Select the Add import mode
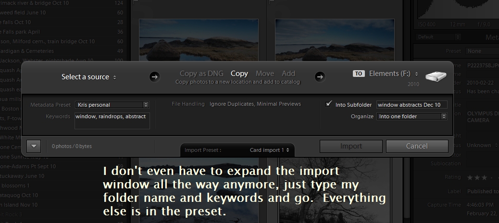 288,74
